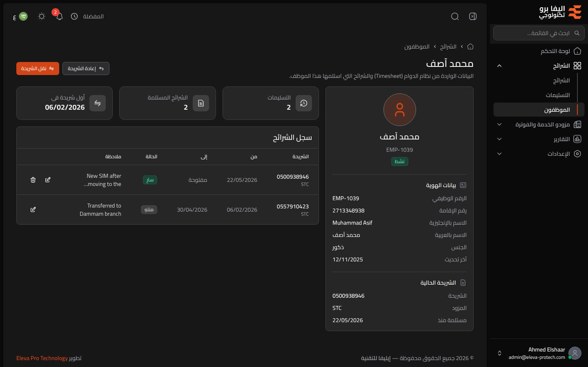
Task: Edit the 0500938946 SIM record
Action: click(48, 180)
